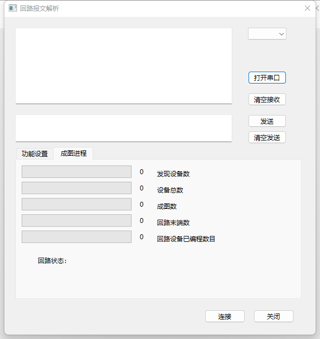This screenshot has width=320, height=339.
Task: Select the 成图进程 tab
Action: [73, 153]
